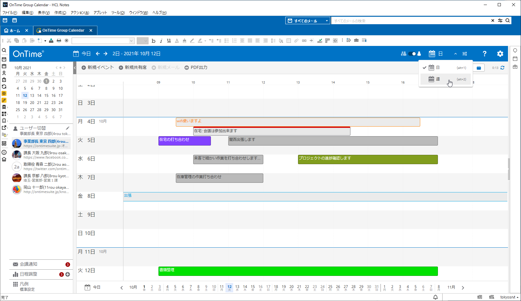Click the print icon in toolbar
The height and width of the screenshot is (301, 521).
click(59, 41)
